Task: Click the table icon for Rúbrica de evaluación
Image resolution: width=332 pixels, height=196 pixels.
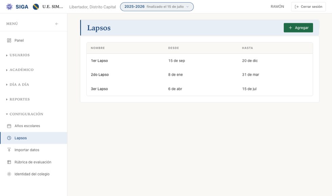Action: (9, 162)
